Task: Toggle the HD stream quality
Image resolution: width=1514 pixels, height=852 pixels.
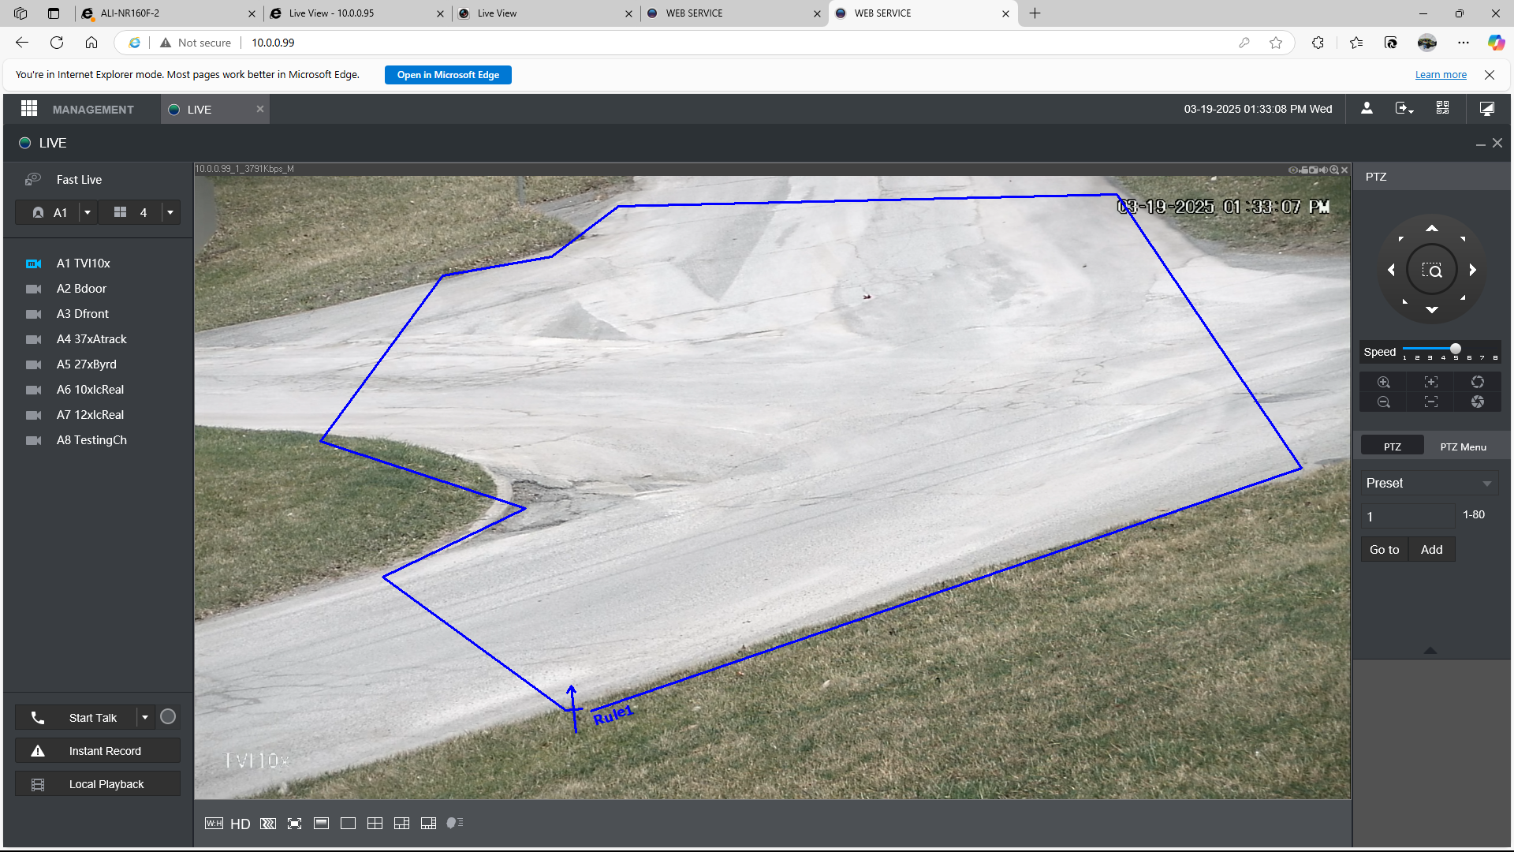Action: click(241, 824)
